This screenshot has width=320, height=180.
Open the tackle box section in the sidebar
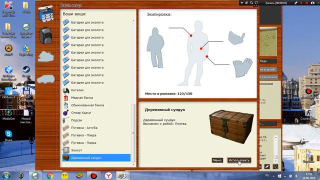tap(46, 13)
